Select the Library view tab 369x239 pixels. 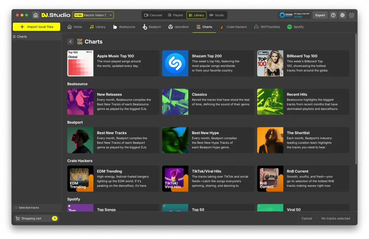tap(197, 15)
